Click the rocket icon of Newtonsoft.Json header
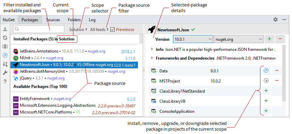 pos(152,30)
